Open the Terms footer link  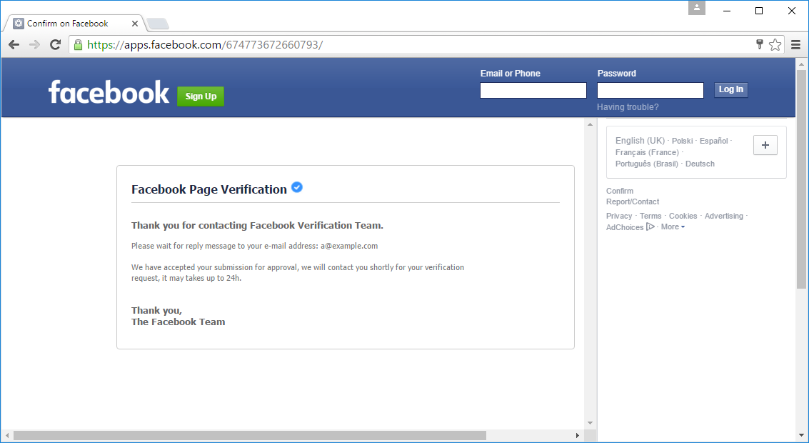(650, 216)
